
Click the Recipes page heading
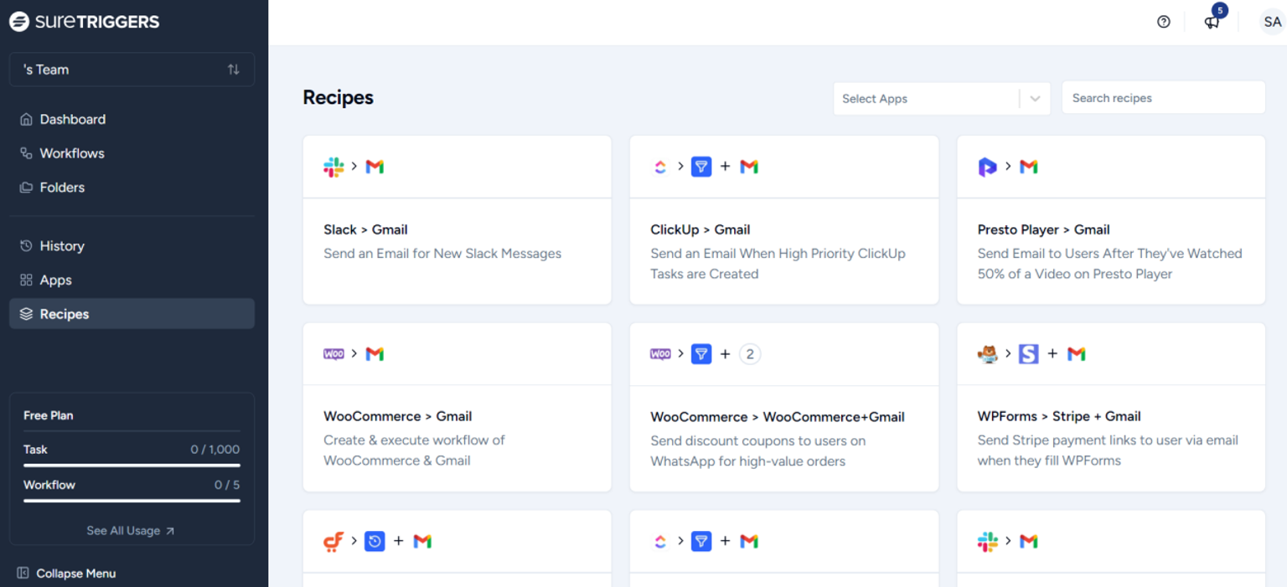[338, 97]
